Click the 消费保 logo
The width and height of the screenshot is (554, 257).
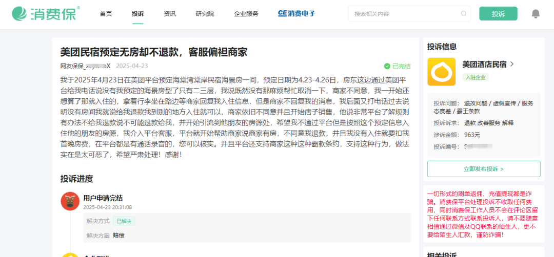click(46, 14)
